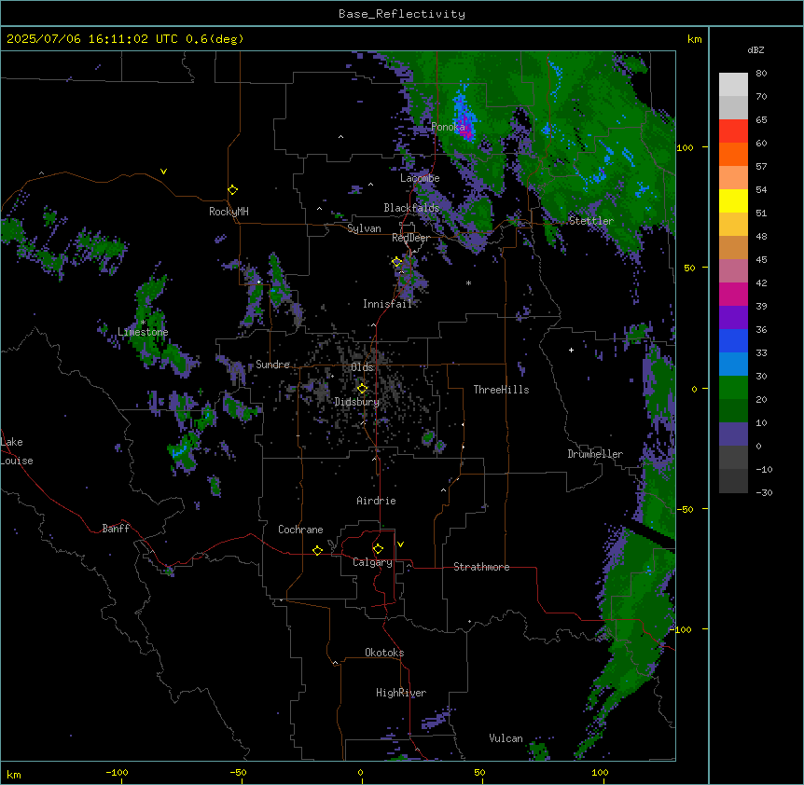Image resolution: width=804 pixels, height=785 pixels.
Task: Click the asterisk marker above Limestone label
Action: (143, 323)
